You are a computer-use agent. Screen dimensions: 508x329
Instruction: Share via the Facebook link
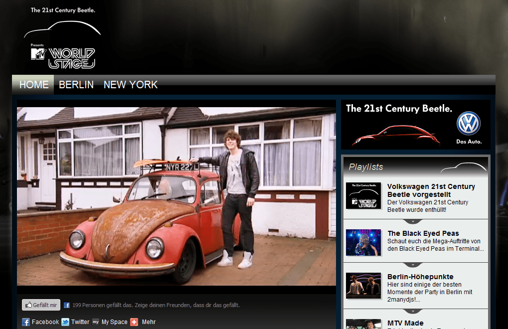coord(45,322)
